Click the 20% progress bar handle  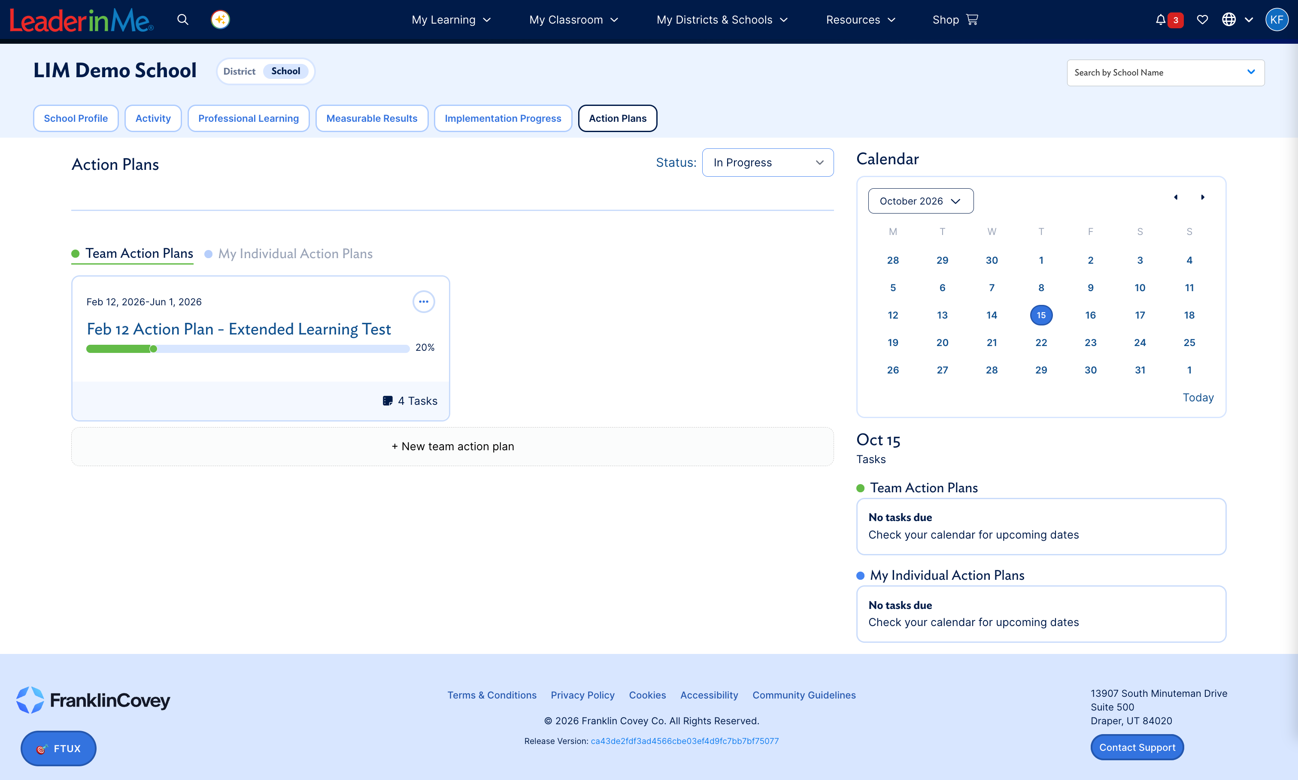[x=153, y=349]
